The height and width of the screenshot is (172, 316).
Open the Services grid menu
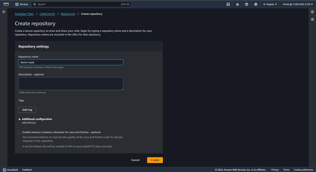click(17, 4)
